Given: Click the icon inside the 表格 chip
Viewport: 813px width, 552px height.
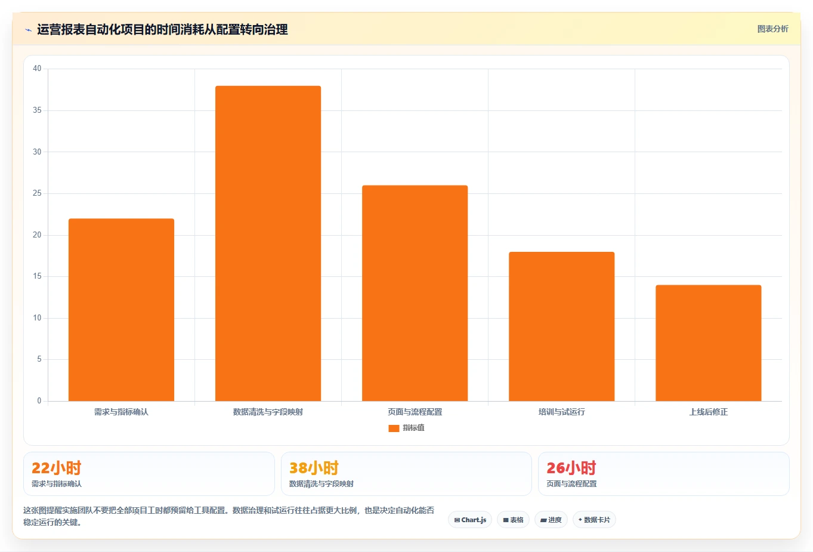Looking at the screenshot, I should pyautogui.click(x=506, y=520).
